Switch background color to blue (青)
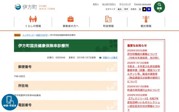This screenshot has width=179, height=112. (x=149, y=9)
